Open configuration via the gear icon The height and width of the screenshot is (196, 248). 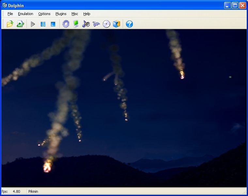click(66, 24)
